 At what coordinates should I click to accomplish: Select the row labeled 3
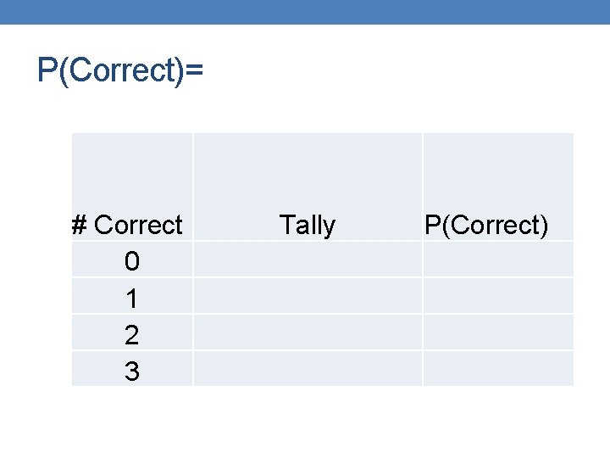pos(131,371)
